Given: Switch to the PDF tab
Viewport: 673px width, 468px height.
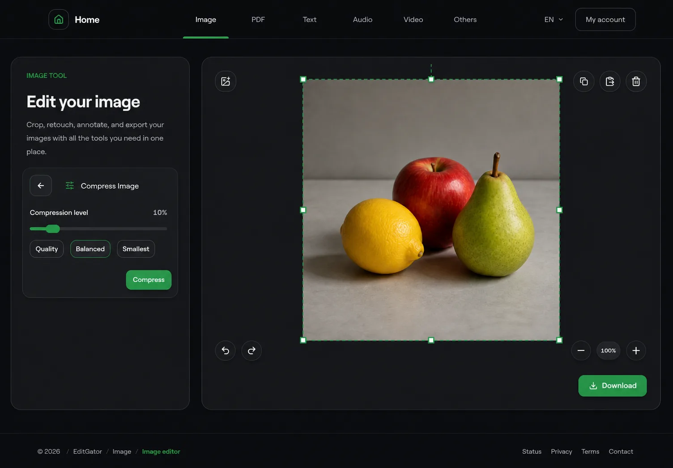Looking at the screenshot, I should tap(258, 20).
